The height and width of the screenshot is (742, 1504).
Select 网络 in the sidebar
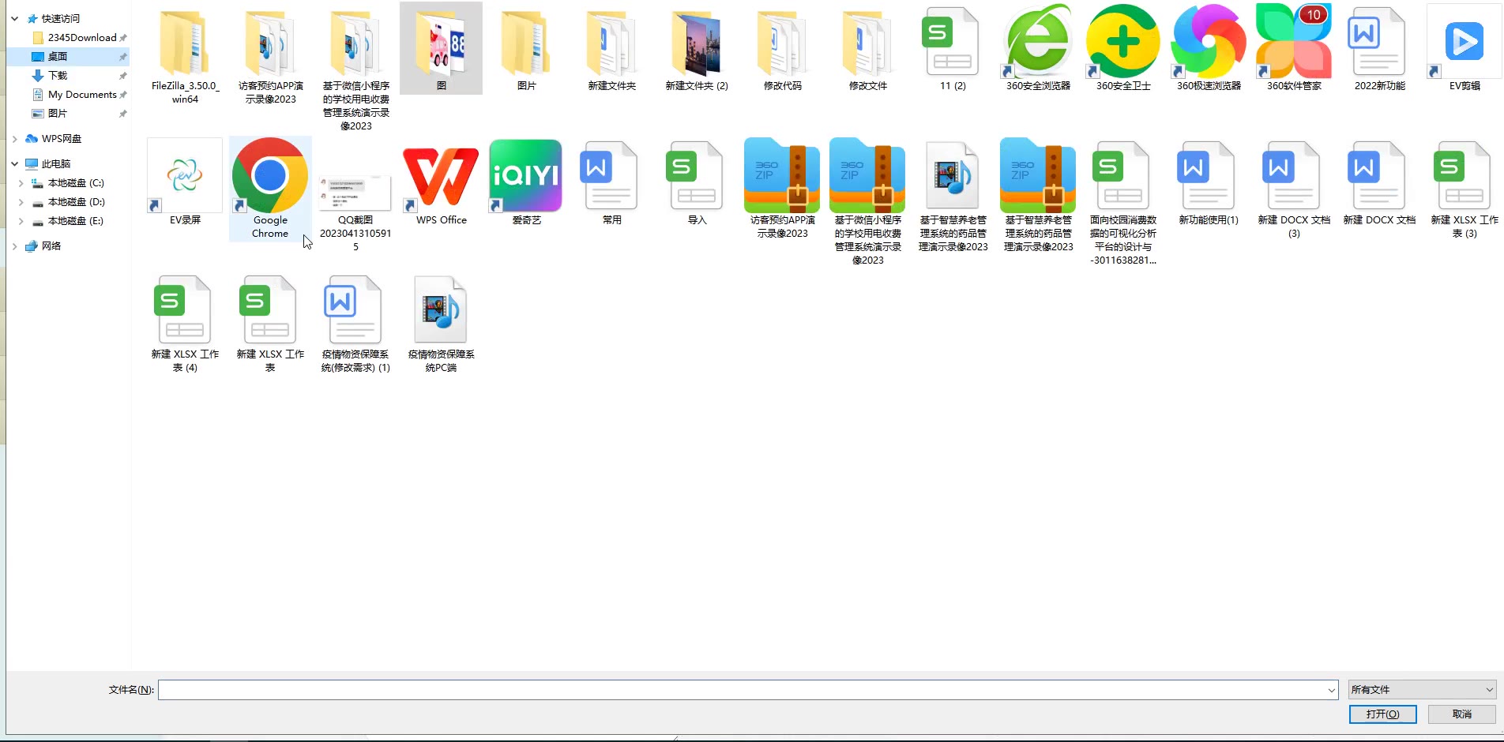click(x=51, y=246)
